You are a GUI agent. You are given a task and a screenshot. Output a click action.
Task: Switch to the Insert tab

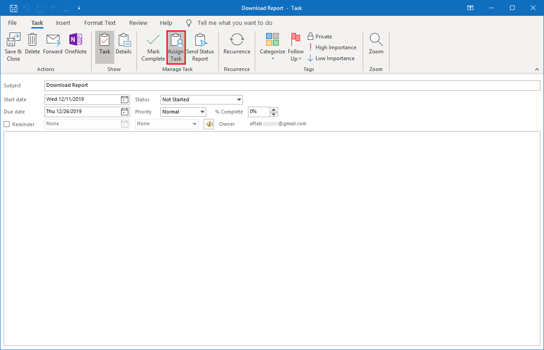tap(63, 23)
